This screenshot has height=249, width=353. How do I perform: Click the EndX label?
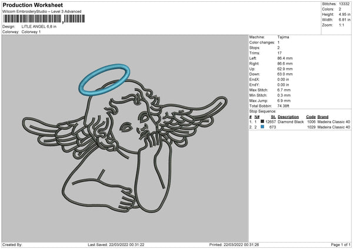click(x=254, y=79)
